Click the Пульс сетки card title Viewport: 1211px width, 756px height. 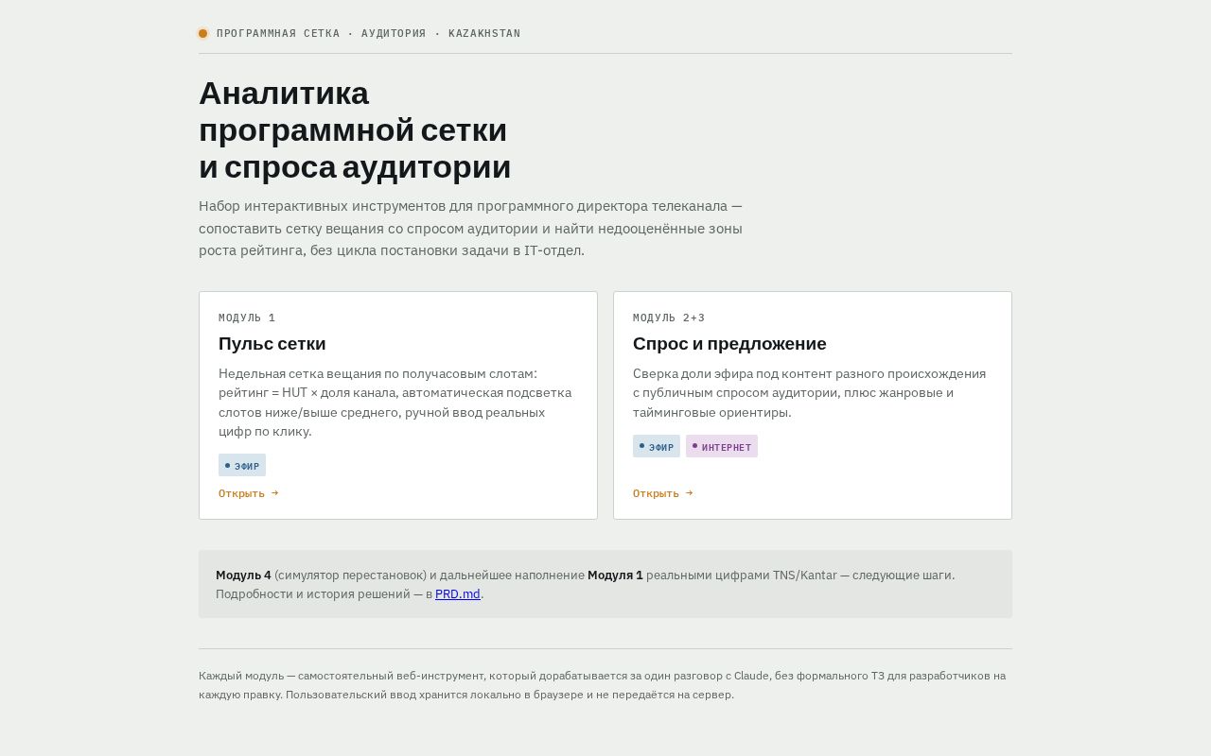point(272,344)
